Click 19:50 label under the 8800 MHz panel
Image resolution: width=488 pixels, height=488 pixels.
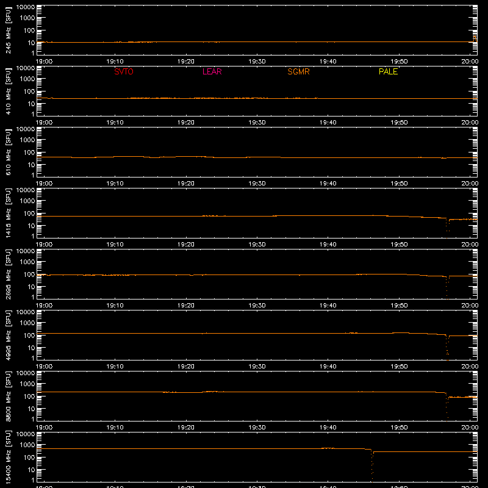point(399,428)
